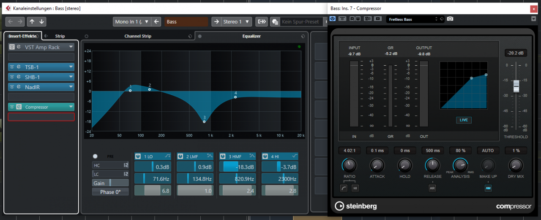The height and width of the screenshot is (220, 541).
Task: Toggle the Compressor plugin power button
Action: (333, 19)
